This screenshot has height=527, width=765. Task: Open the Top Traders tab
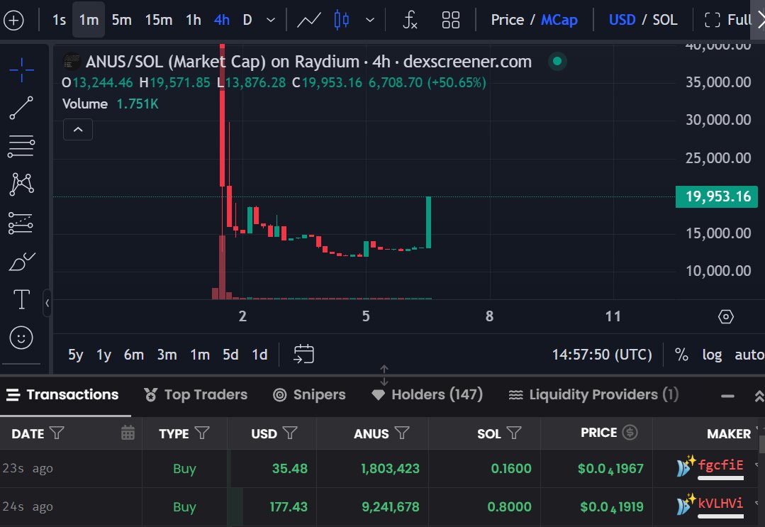196,395
